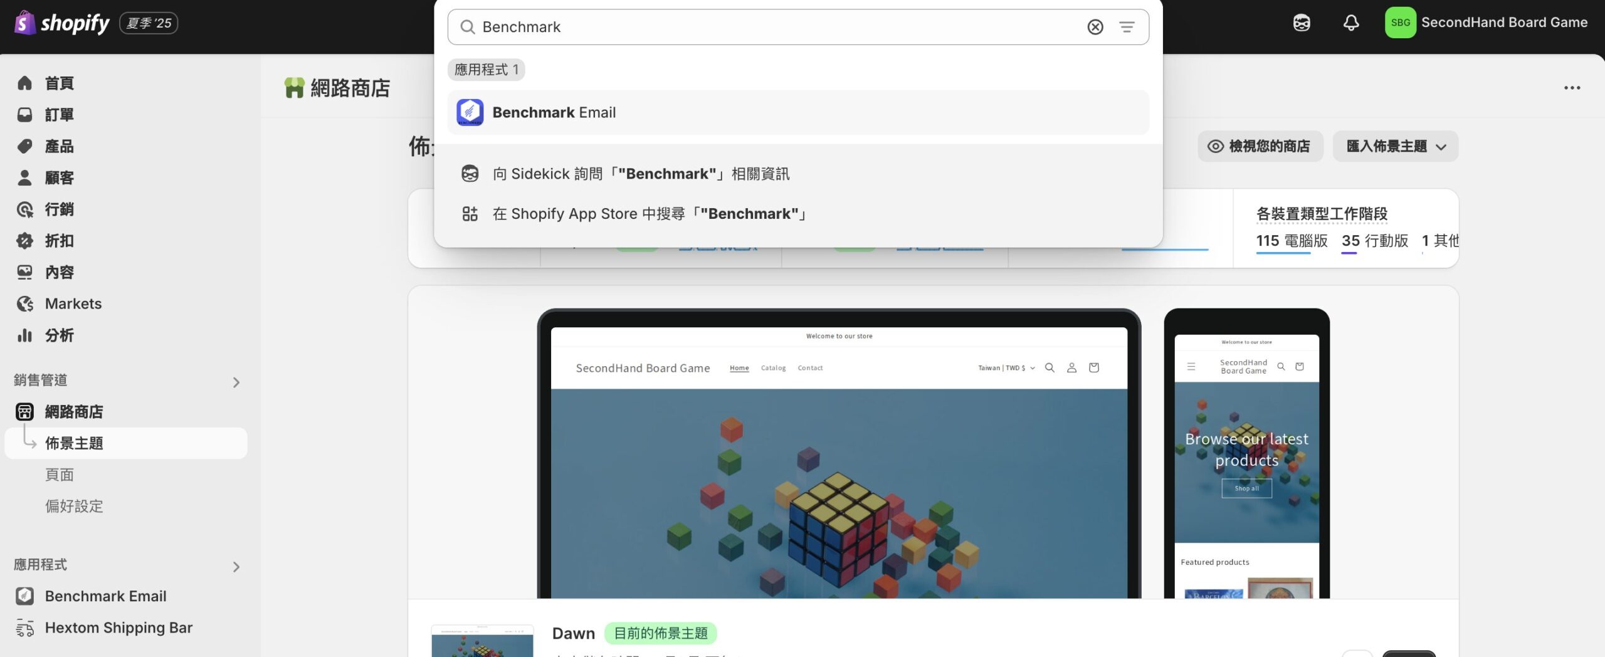Click the person icon beside 顧客
Viewport: 1605px width, 657px height.
coord(24,178)
